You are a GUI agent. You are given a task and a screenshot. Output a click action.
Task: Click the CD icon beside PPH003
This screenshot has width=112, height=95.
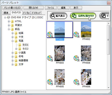point(50,58)
